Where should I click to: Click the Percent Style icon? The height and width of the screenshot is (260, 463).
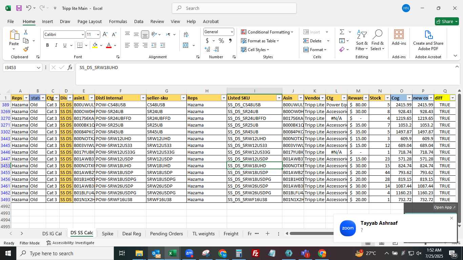pos(221,41)
